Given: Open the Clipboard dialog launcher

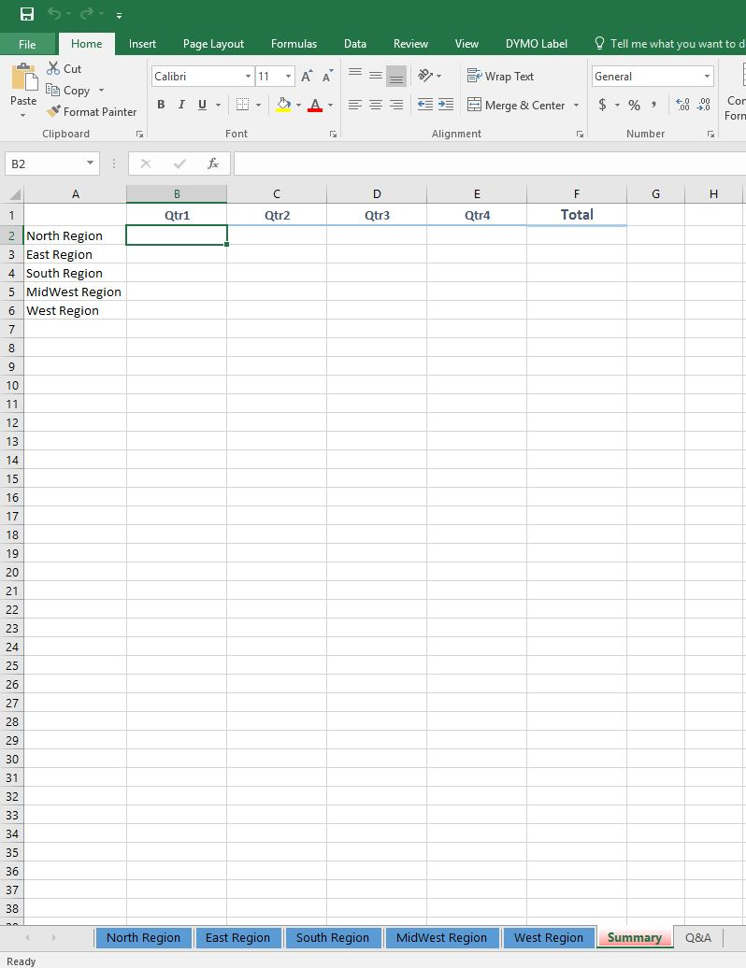Looking at the screenshot, I should (139, 134).
